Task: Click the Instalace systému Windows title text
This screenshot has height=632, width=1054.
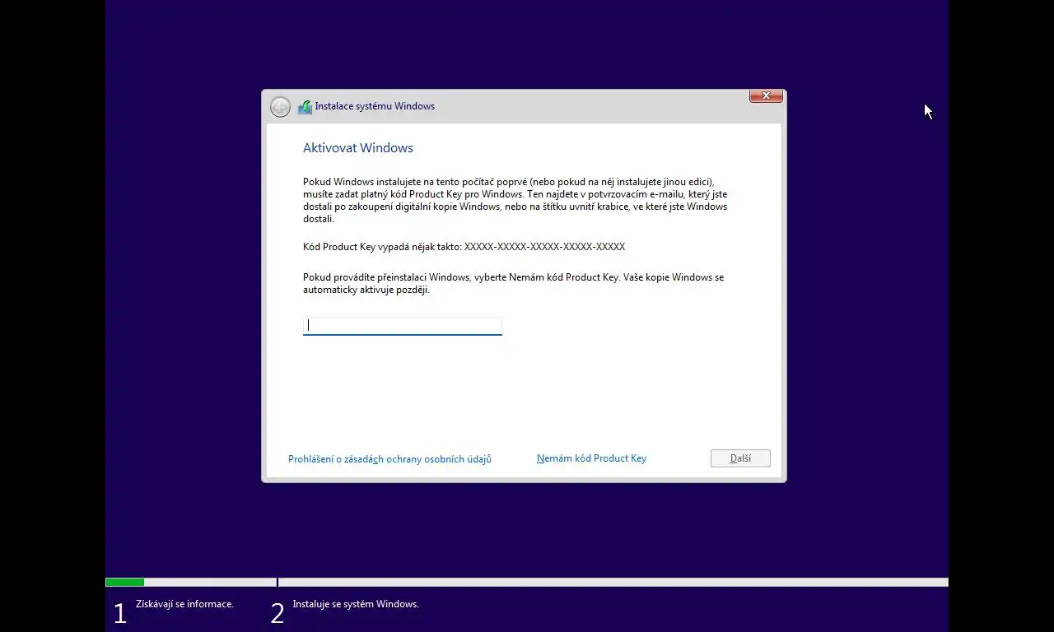Action: coord(375,106)
